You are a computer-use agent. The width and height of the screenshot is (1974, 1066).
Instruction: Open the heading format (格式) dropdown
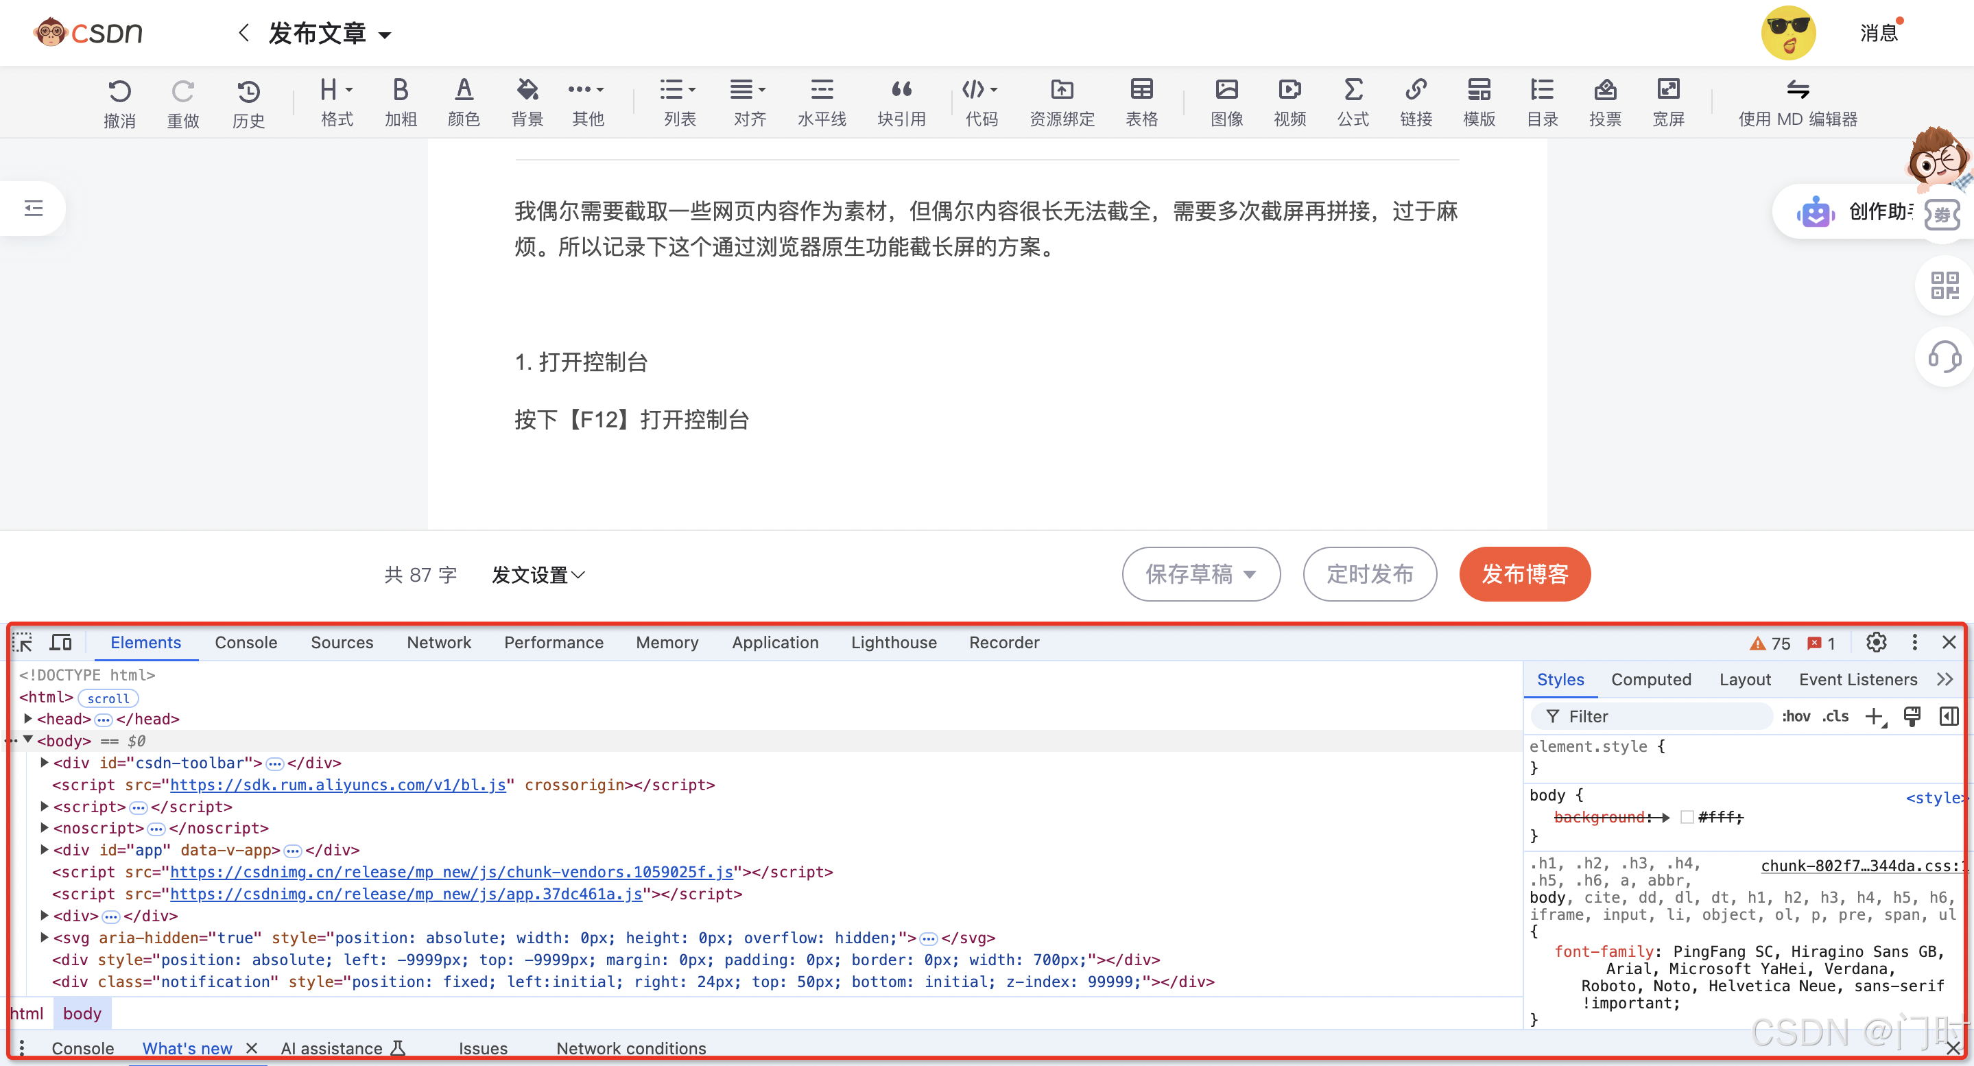coord(336,102)
